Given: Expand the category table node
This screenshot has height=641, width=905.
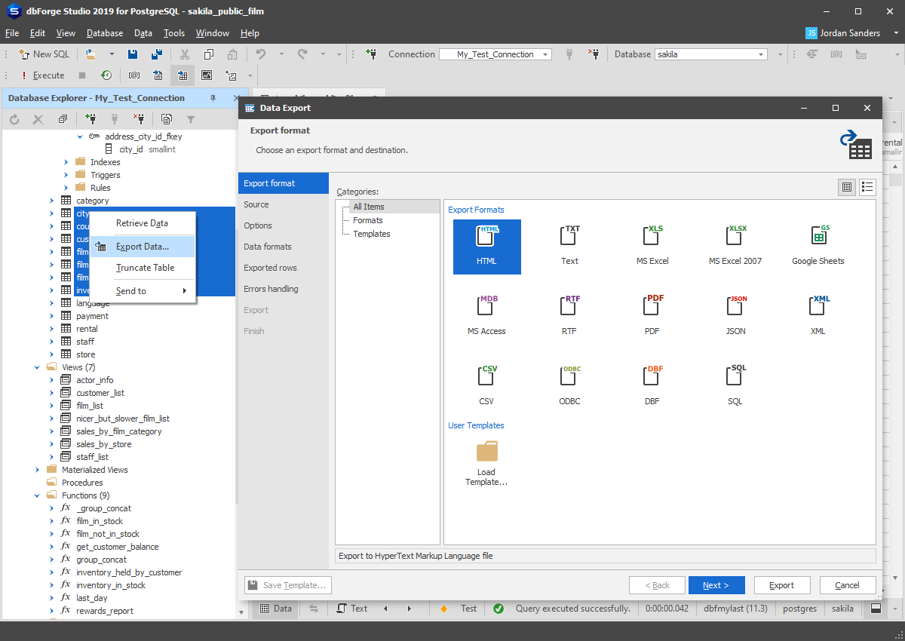Looking at the screenshot, I should click(x=51, y=201).
